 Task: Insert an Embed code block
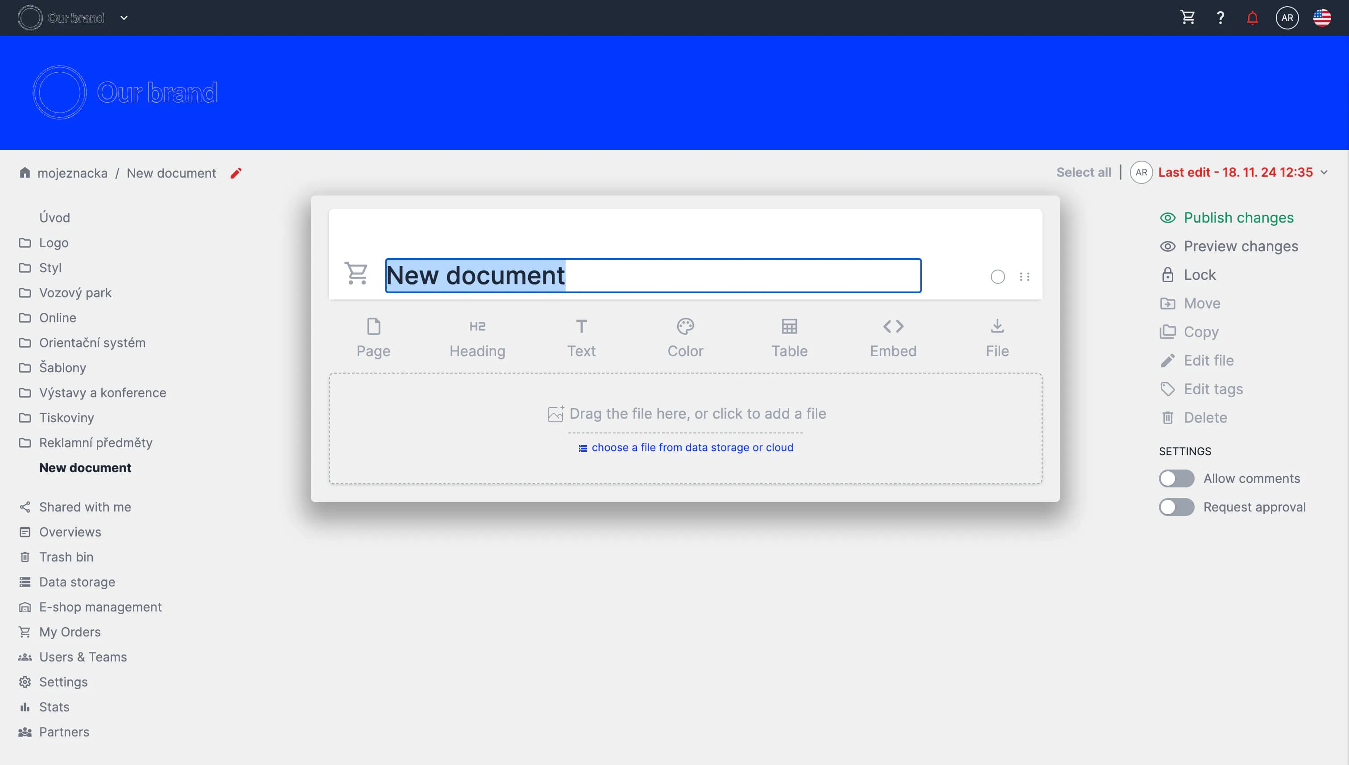(893, 338)
